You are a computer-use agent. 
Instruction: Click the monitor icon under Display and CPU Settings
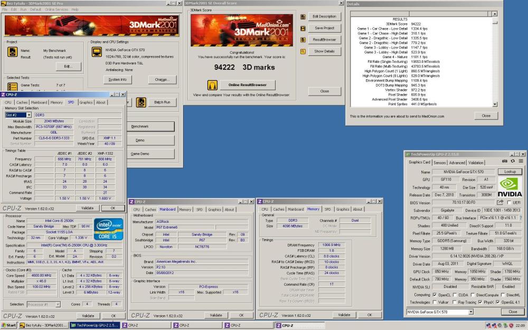coord(96,52)
